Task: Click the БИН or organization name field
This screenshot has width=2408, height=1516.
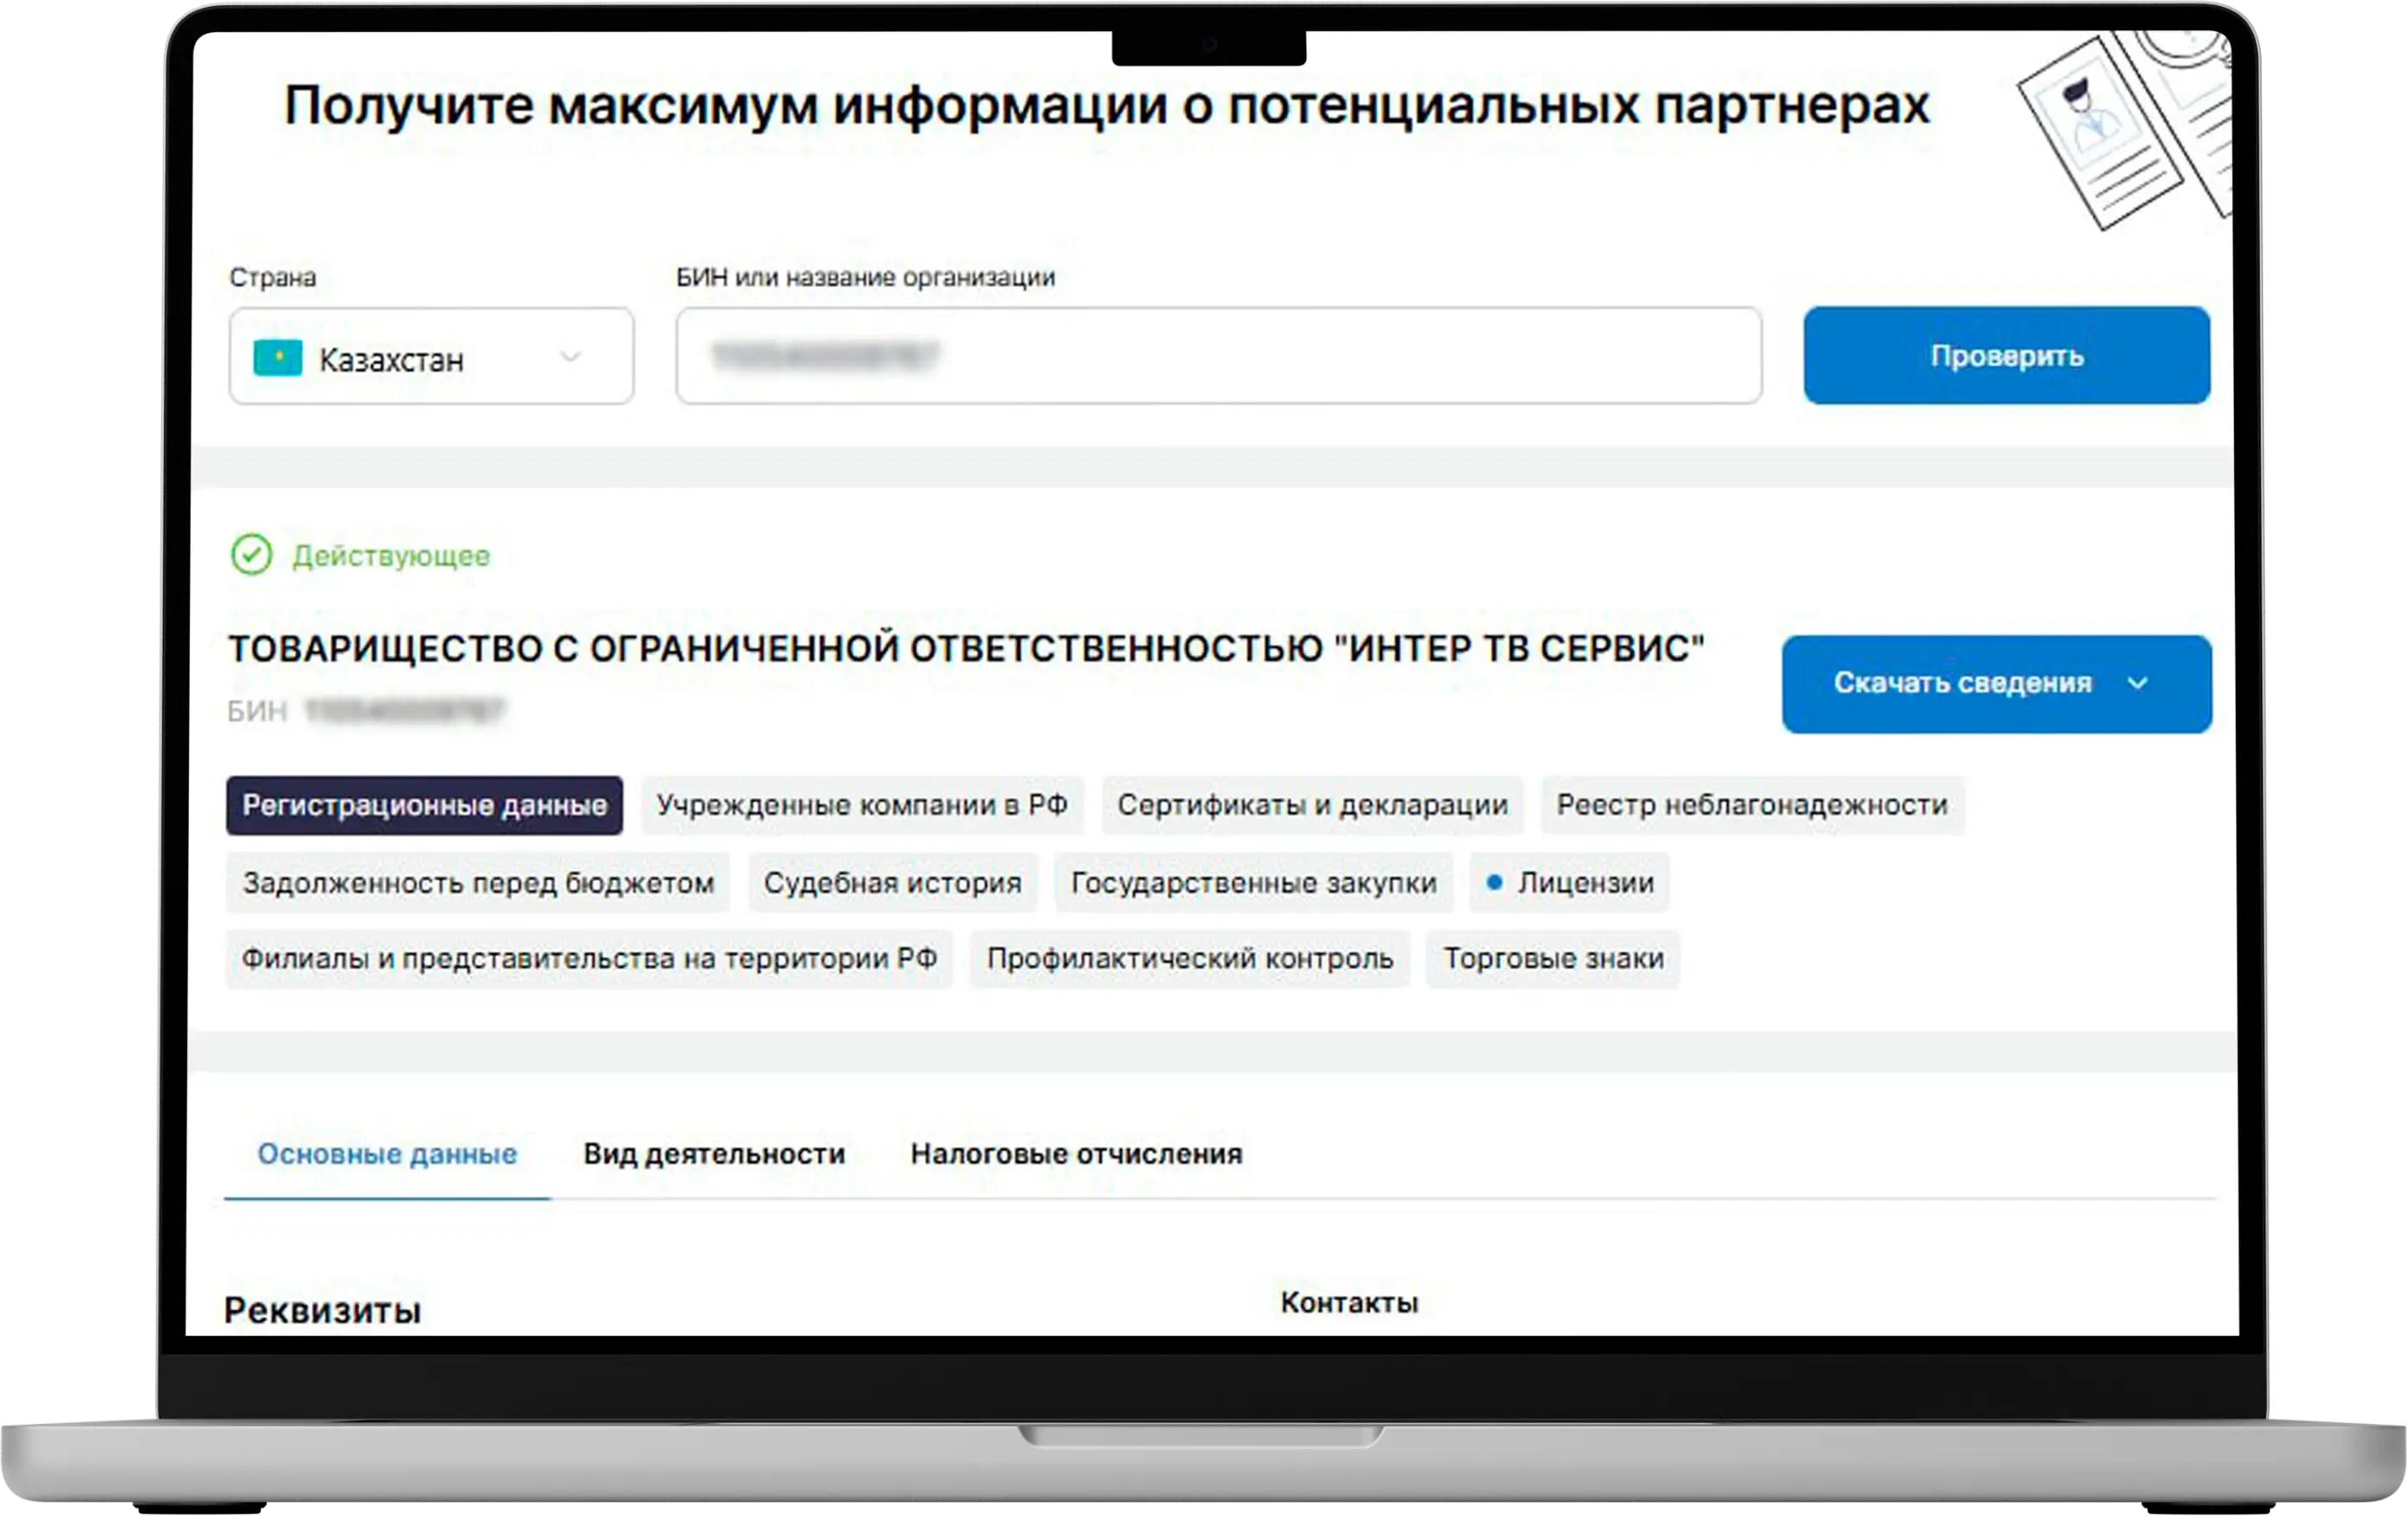Action: click(1217, 356)
